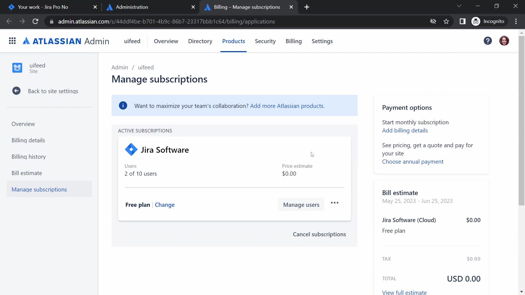Click the browser incognito profile icon
Viewport: 525px width, 295px height.
(x=477, y=21)
